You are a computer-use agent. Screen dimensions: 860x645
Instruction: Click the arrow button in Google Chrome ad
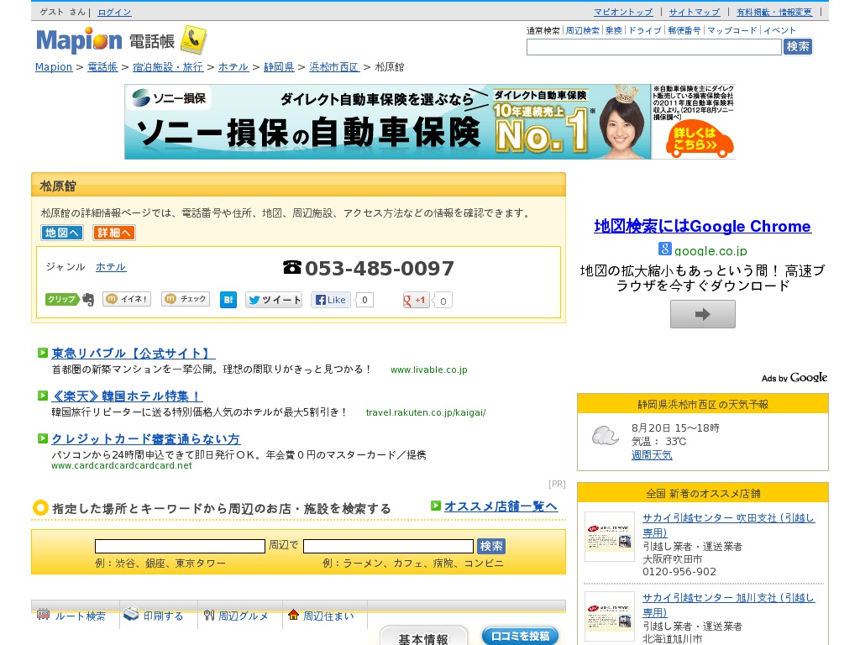(x=703, y=314)
